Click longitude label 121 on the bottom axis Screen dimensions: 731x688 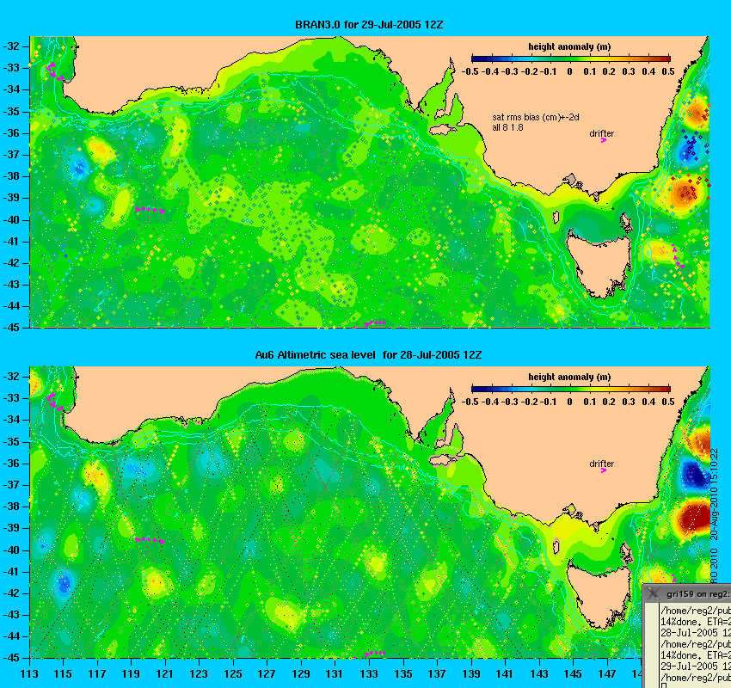point(165,673)
